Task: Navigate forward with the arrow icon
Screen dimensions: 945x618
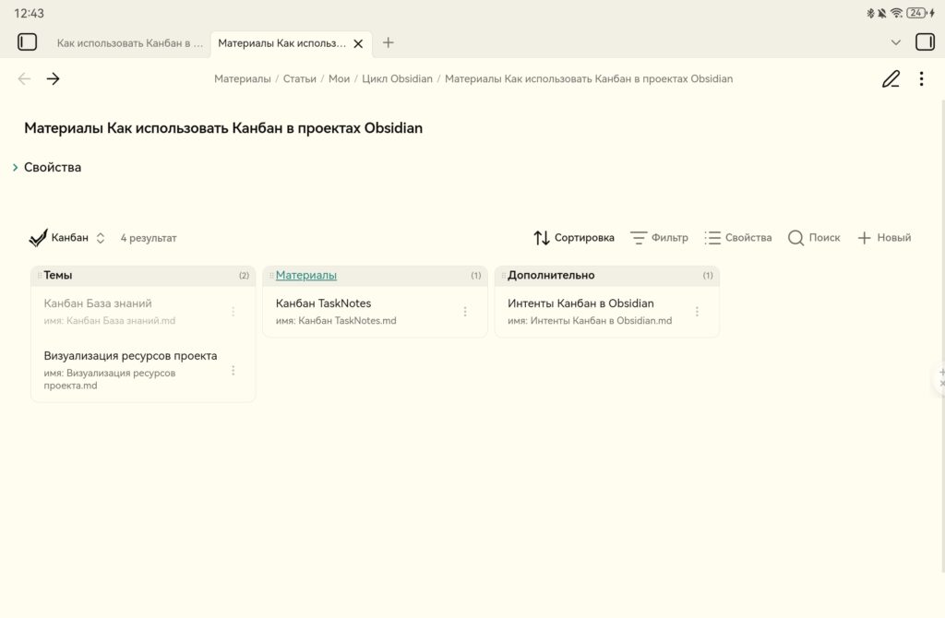Action: (x=54, y=79)
